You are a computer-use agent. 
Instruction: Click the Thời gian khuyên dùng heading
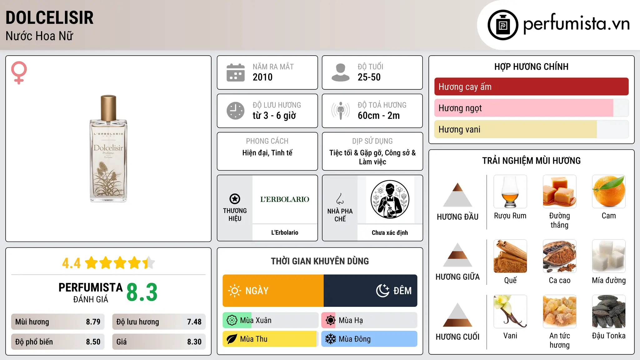(x=320, y=261)
